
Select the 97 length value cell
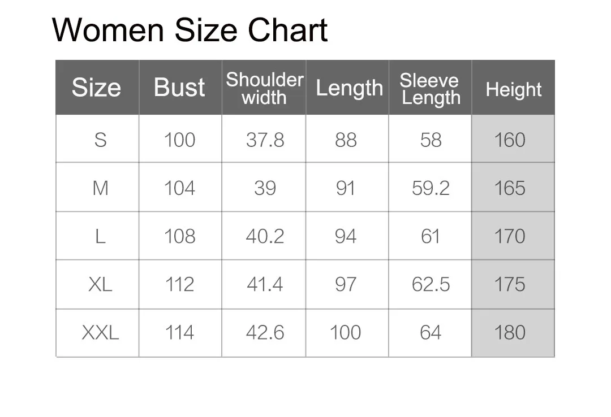(x=347, y=284)
